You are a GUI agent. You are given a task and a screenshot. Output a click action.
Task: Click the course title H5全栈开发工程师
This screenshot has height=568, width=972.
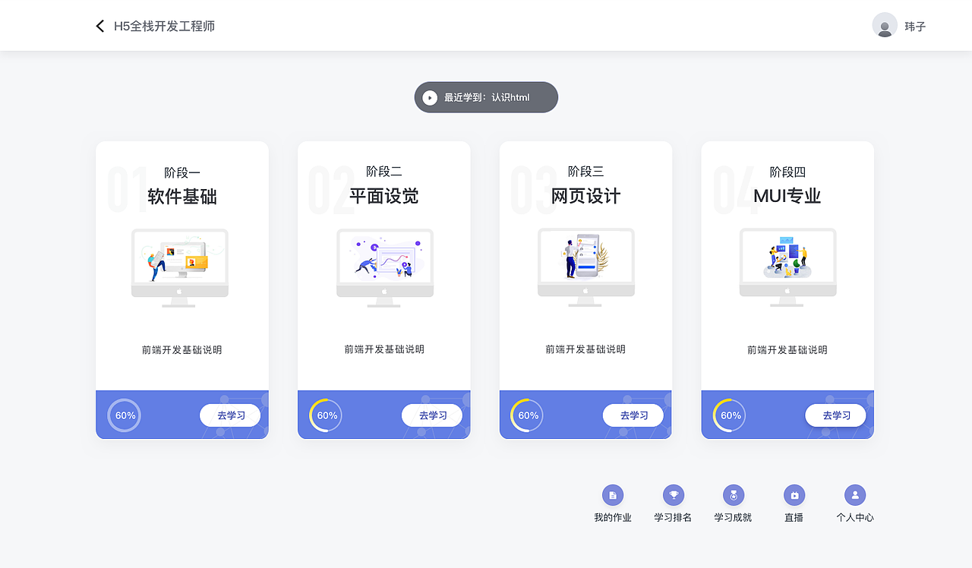tap(164, 25)
